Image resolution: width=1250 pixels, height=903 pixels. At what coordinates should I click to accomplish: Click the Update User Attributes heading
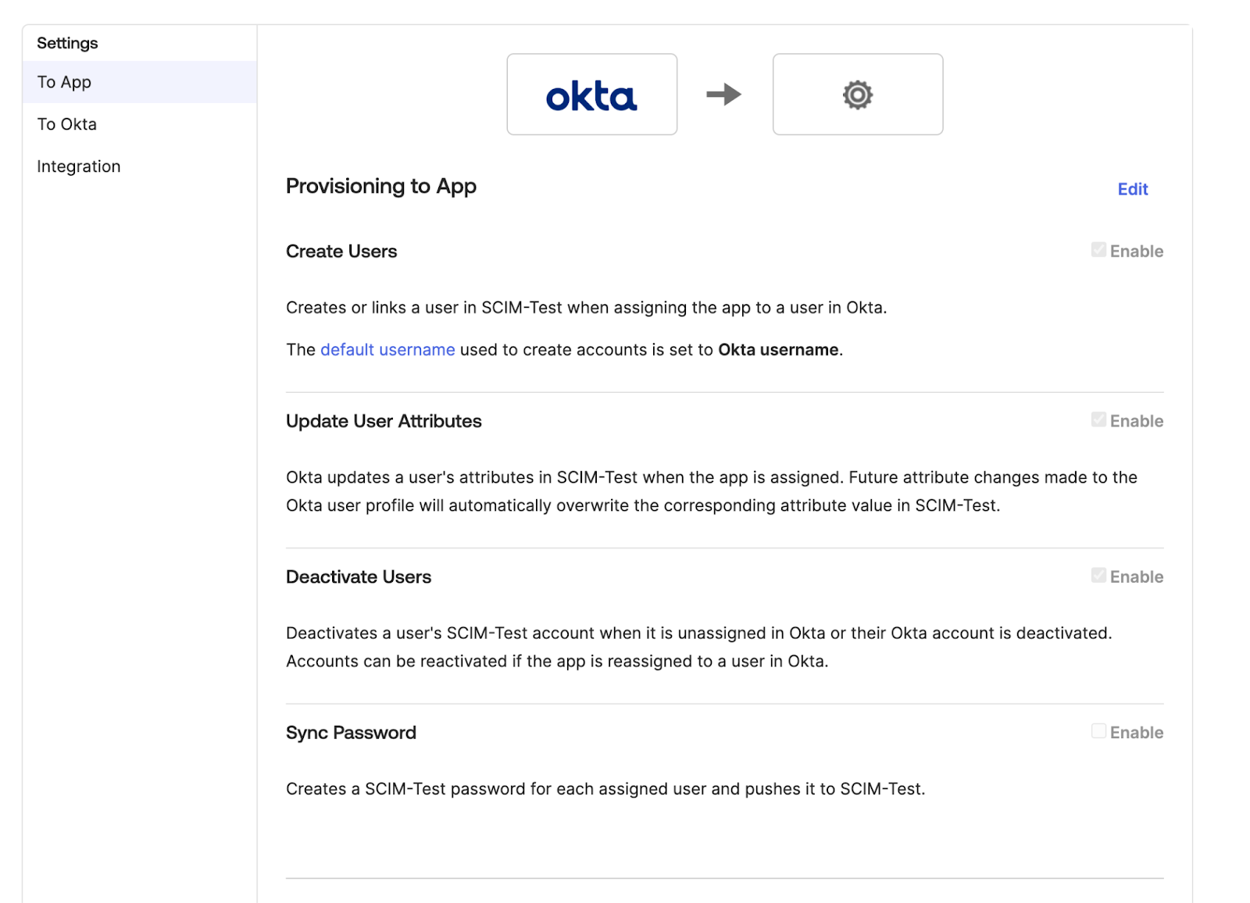pos(384,420)
